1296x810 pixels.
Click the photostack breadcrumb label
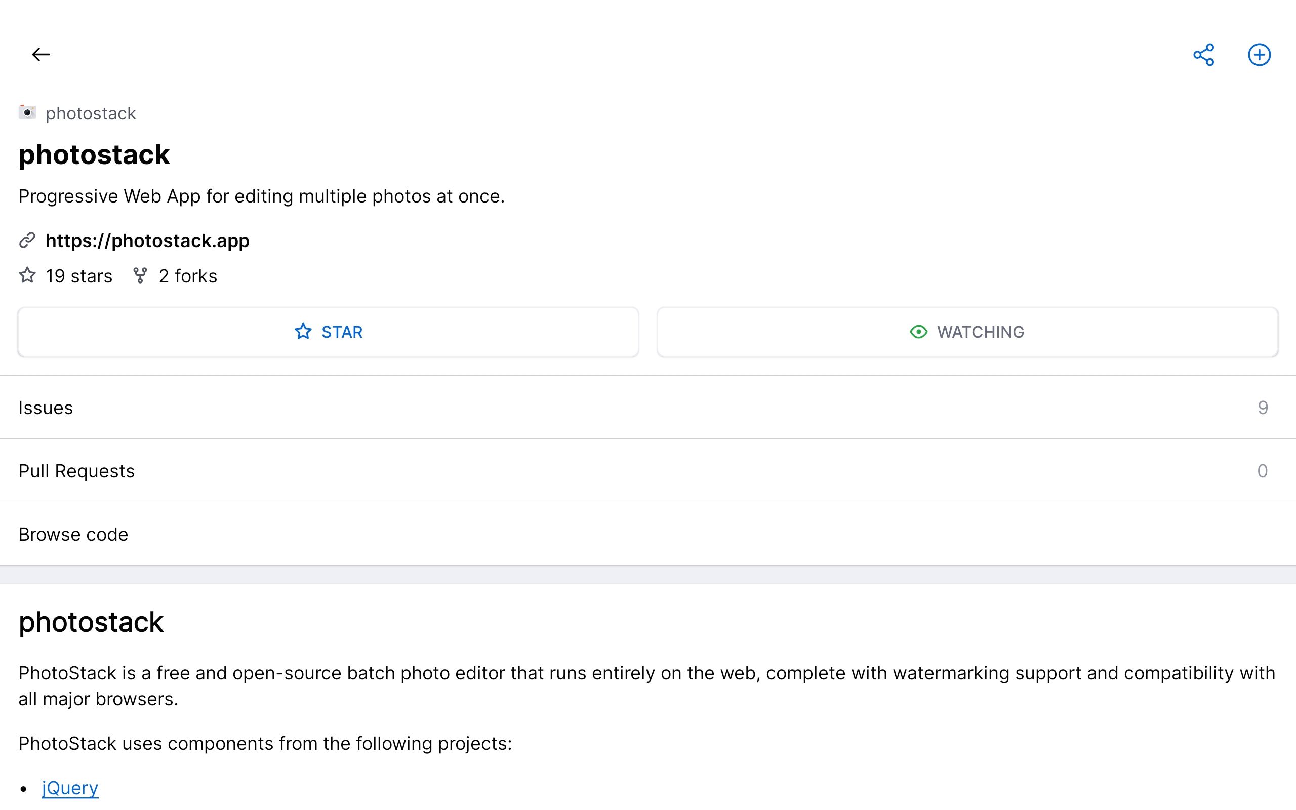pos(90,113)
